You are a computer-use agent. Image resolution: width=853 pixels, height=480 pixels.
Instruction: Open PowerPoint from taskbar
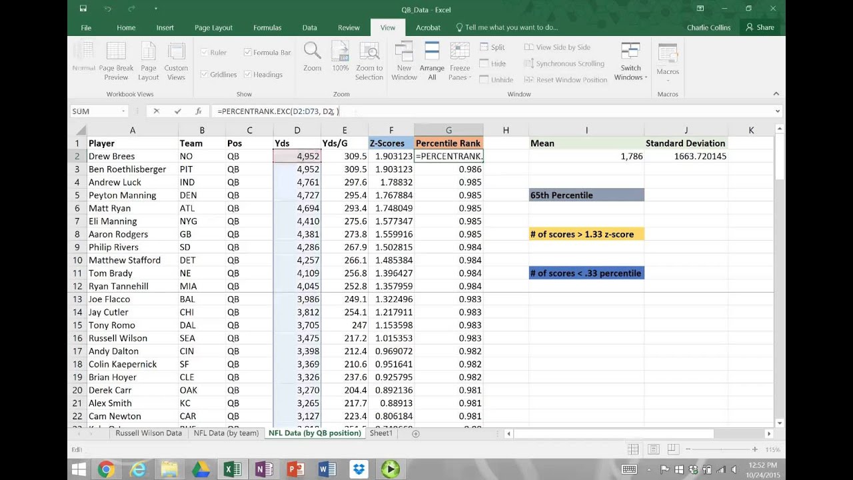295,469
